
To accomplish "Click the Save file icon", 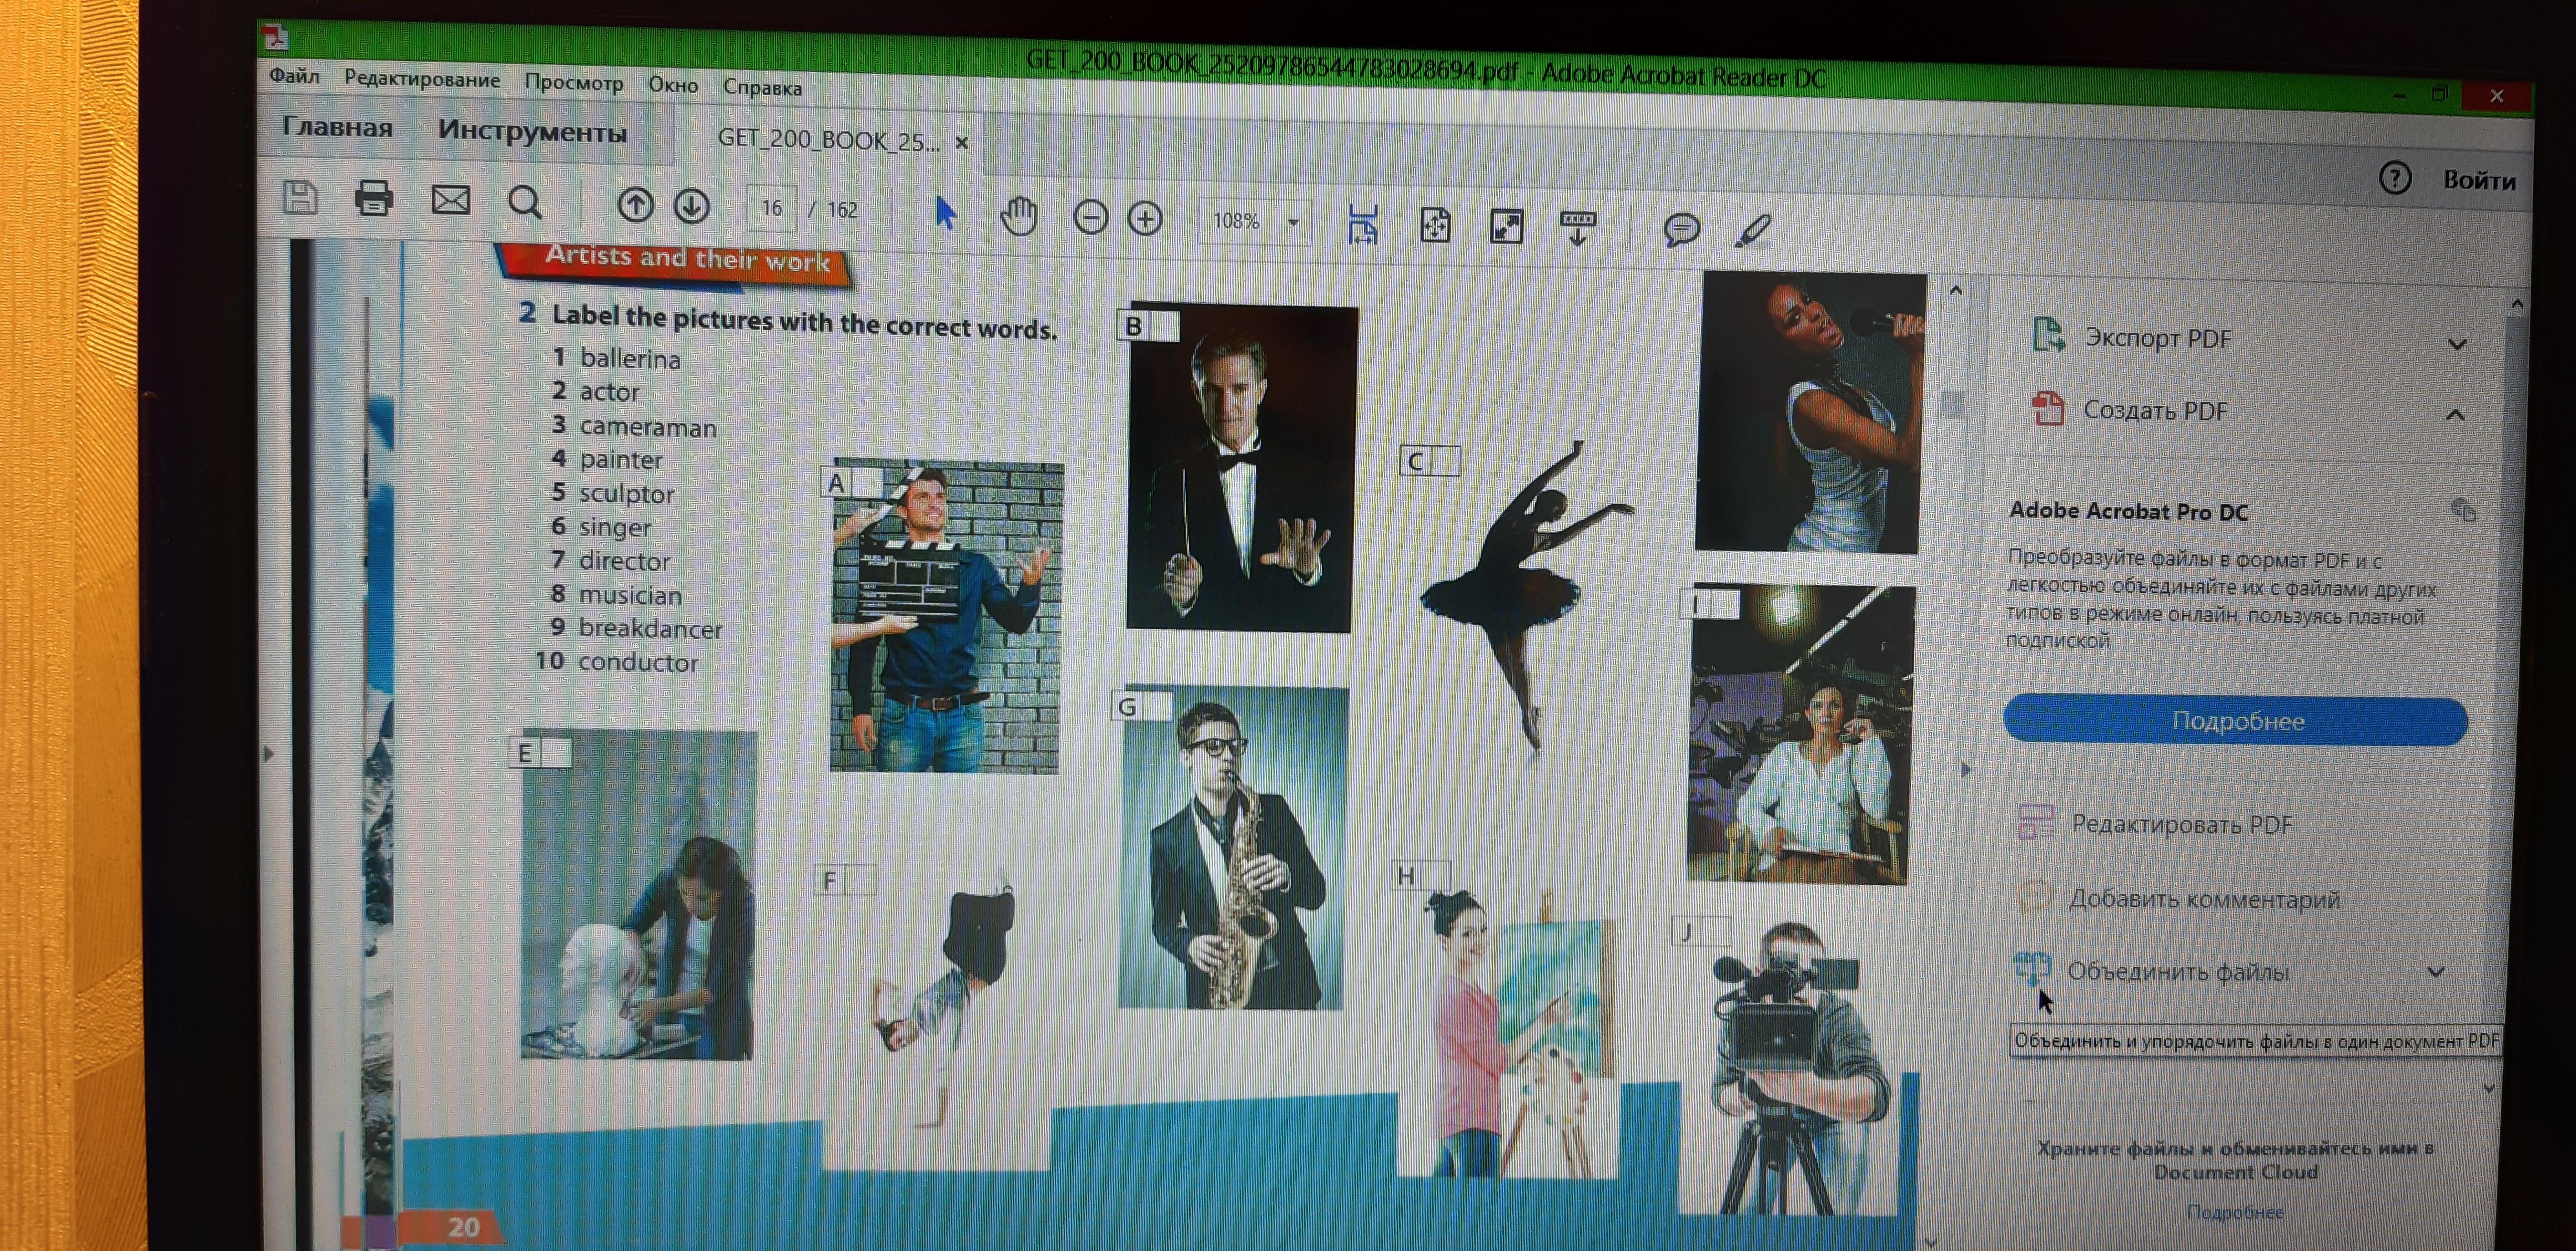I will (300, 198).
